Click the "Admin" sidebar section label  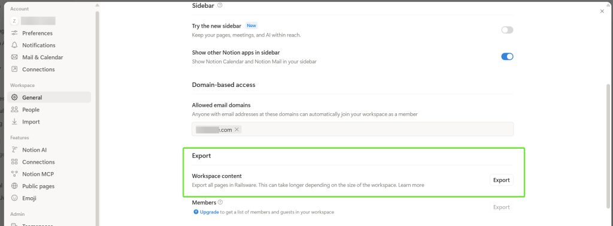(x=17, y=214)
